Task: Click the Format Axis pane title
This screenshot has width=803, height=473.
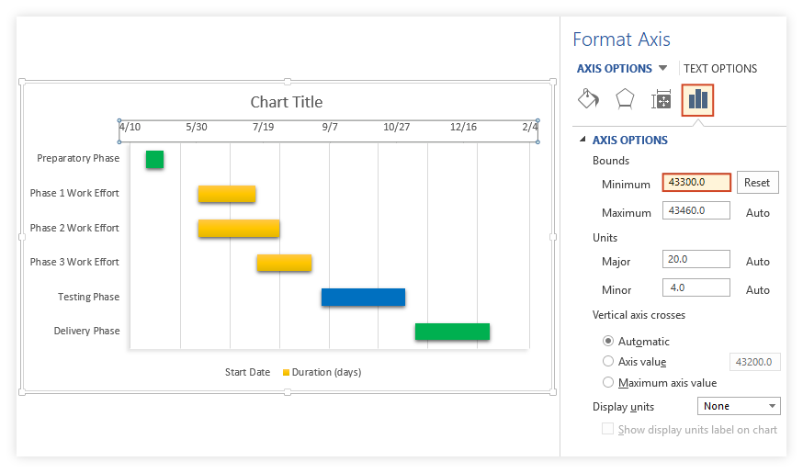Action: [x=621, y=39]
